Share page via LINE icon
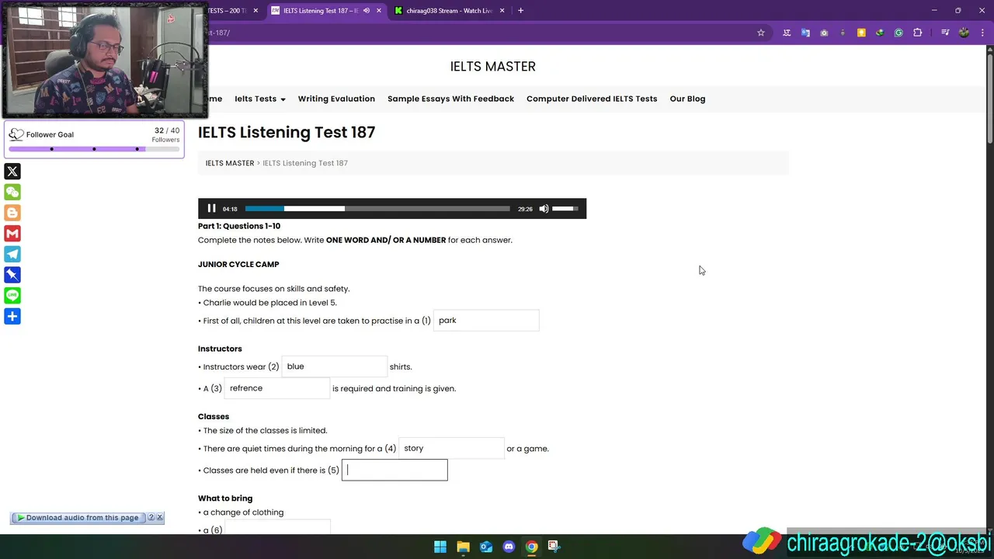Image resolution: width=994 pixels, height=559 pixels. pos(12,295)
